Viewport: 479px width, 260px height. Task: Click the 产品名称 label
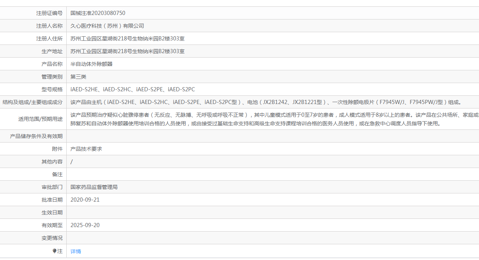(52, 64)
